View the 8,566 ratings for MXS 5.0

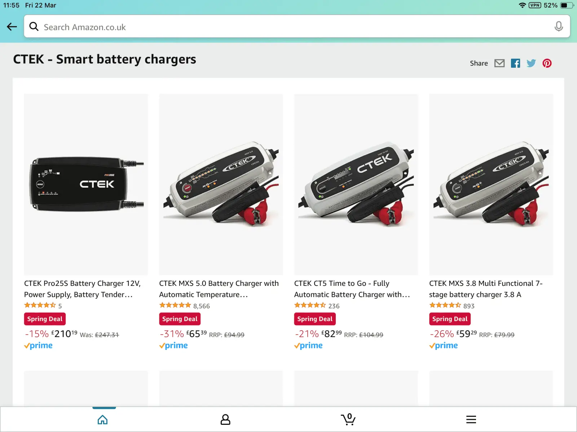pos(201,306)
